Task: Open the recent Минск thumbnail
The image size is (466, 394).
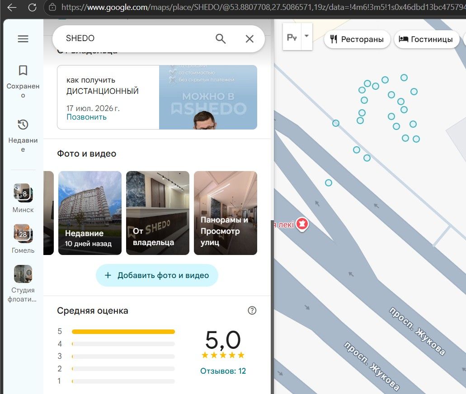Action: (x=23, y=193)
